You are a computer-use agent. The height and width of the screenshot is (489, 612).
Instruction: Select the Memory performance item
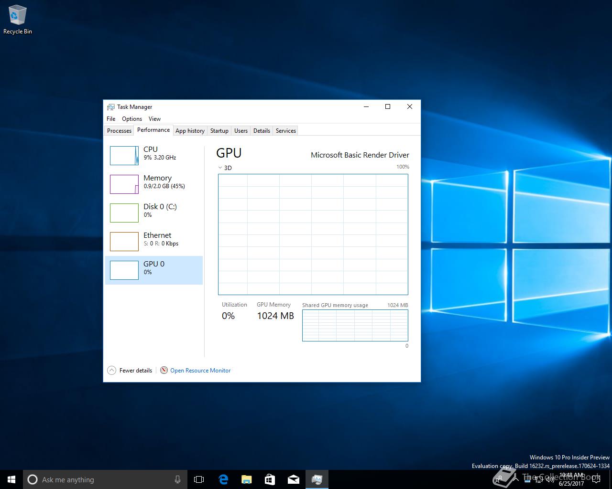click(x=154, y=184)
